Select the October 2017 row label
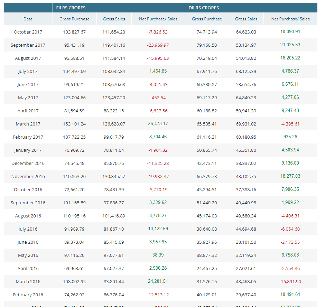Viewport: 325px width, 307px height. tap(28, 32)
